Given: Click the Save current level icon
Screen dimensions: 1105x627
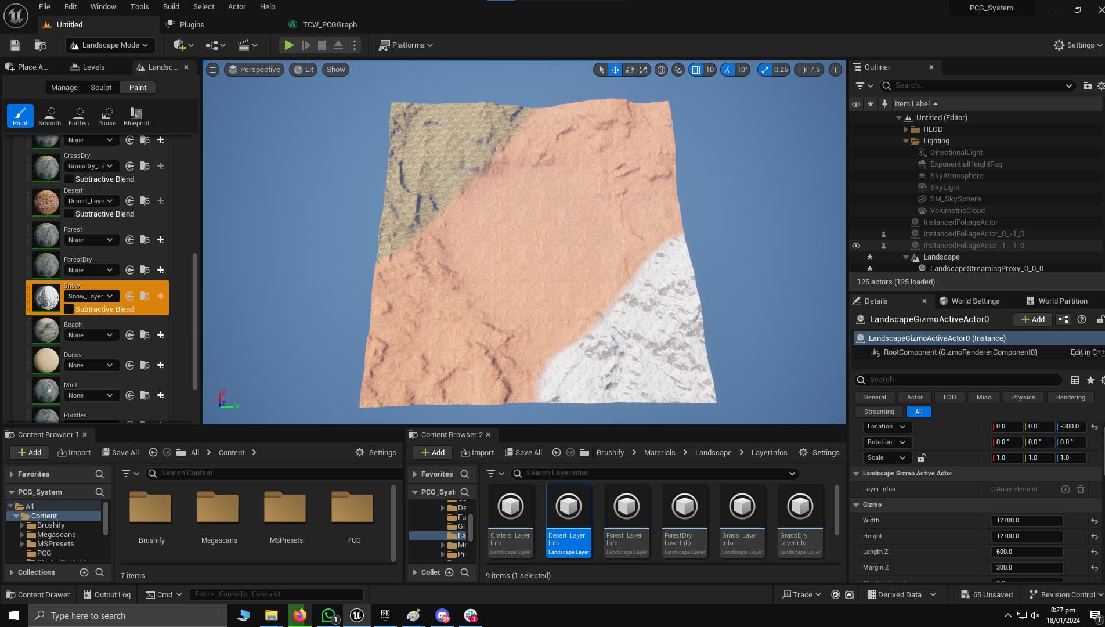Looking at the screenshot, I should point(15,45).
